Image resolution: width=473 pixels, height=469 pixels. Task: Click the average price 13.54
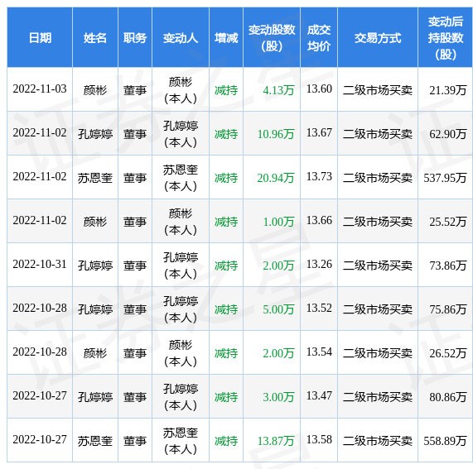[x=319, y=352]
